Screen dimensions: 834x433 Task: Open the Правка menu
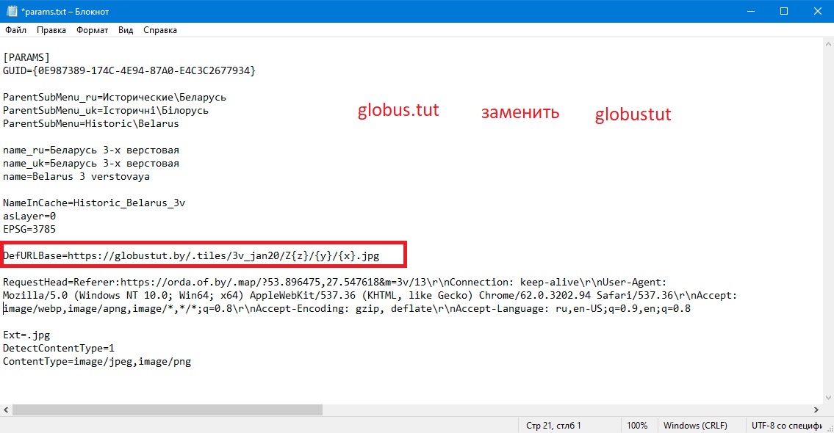pos(51,30)
